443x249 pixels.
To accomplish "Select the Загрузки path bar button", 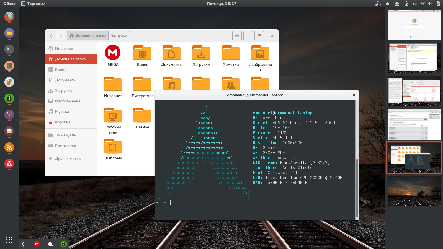I will pyautogui.click(x=119, y=35).
